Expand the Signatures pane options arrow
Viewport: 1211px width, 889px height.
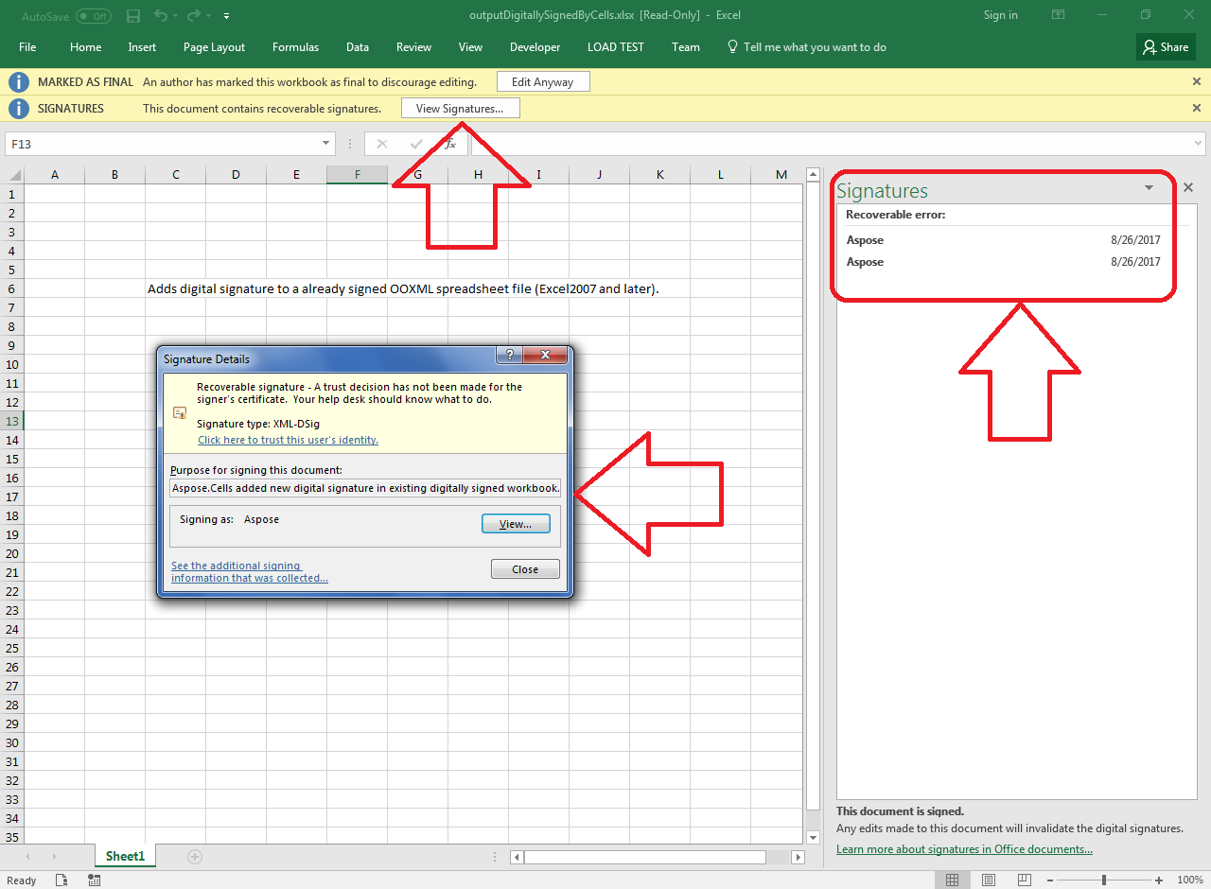(1149, 188)
